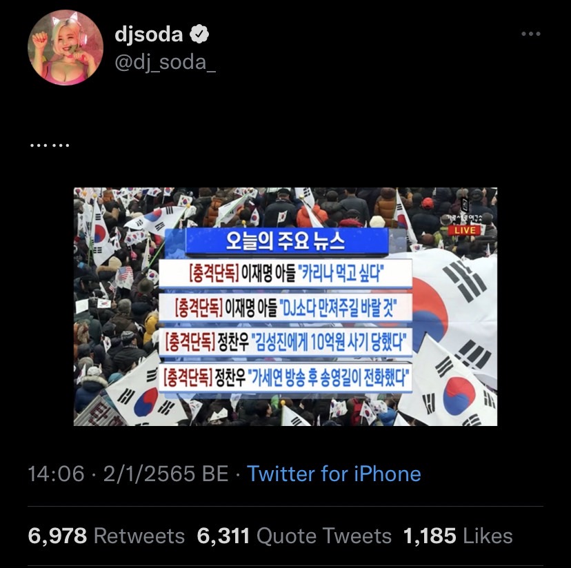
Task: View the 6,978 Retweets list
Action: [106, 536]
